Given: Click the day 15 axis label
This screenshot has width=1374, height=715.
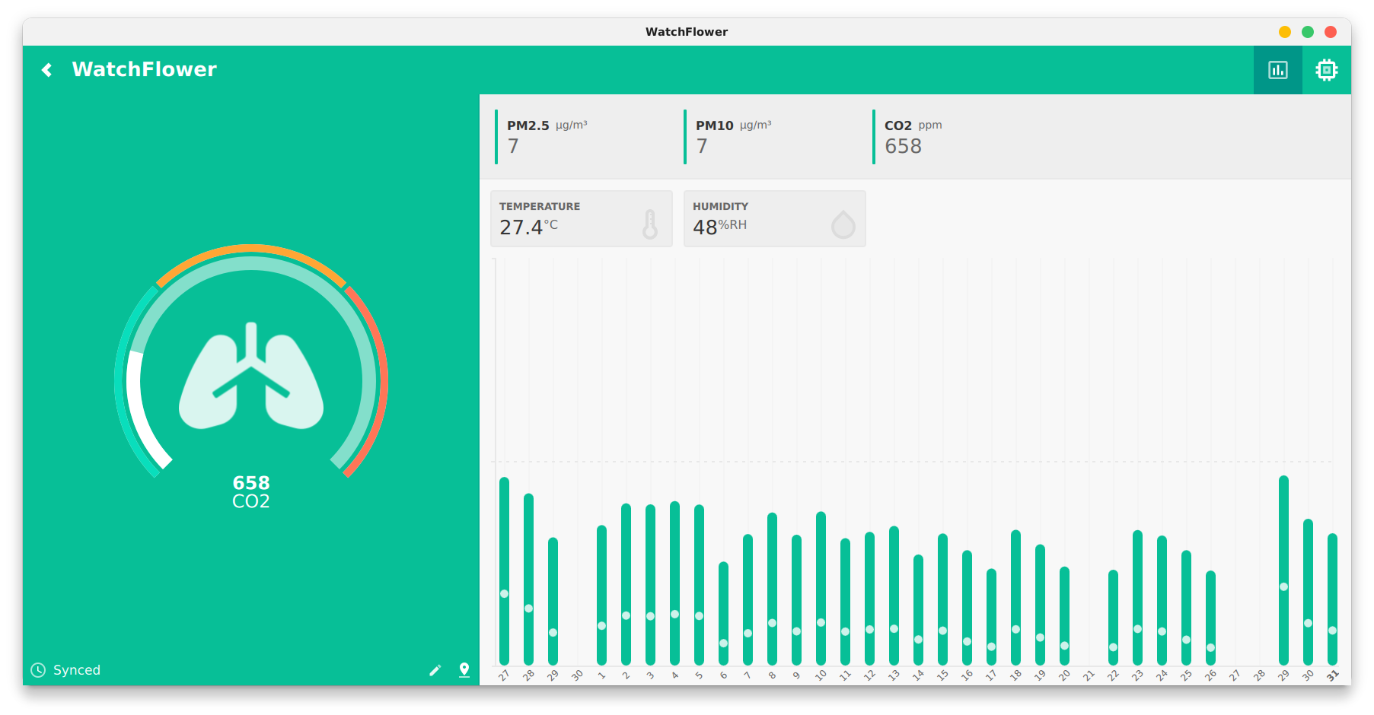Looking at the screenshot, I should (942, 675).
